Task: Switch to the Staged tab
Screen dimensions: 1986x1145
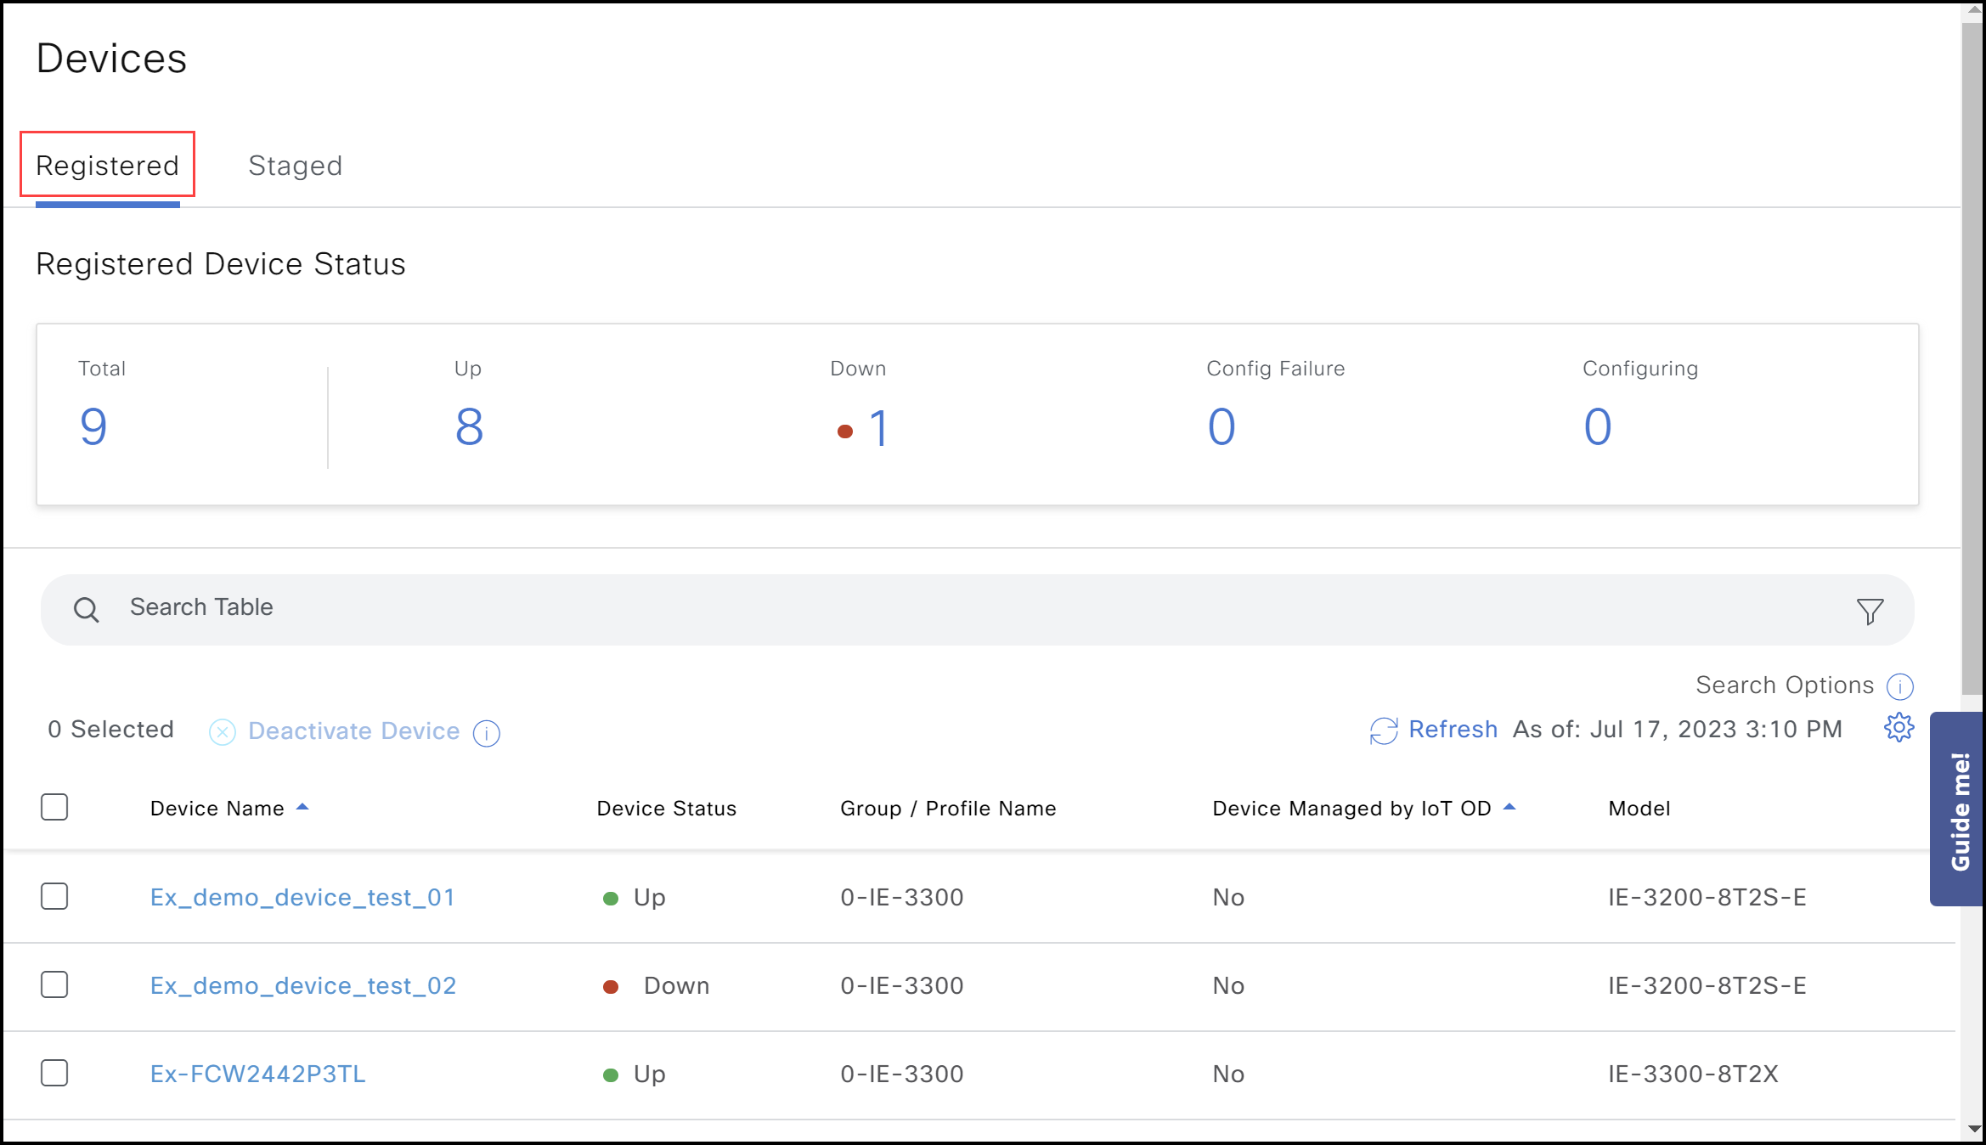Action: [x=295, y=165]
